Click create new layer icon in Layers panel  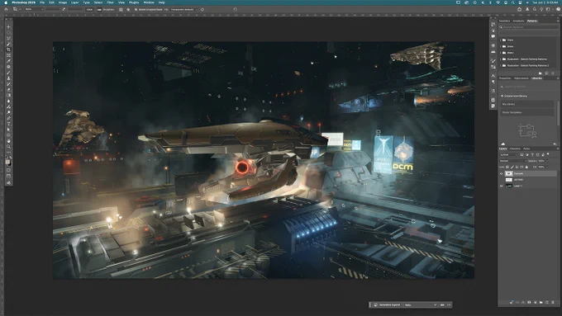[546, 303]
